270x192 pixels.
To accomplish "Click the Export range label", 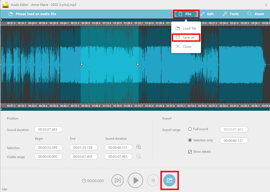I will pyautogui.click(x=171, y=130).
